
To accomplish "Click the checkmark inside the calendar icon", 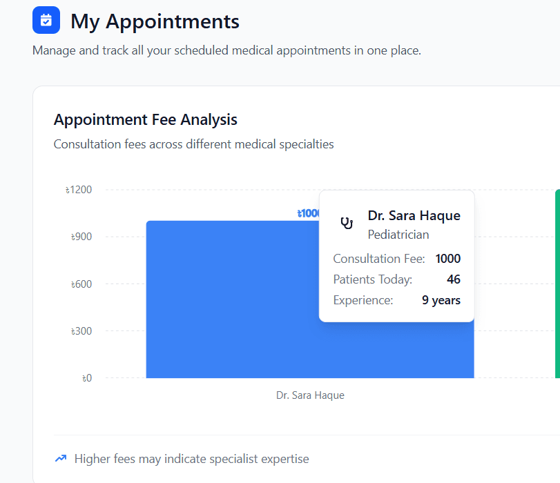I will pyautogui.click(x=46, y=20).
